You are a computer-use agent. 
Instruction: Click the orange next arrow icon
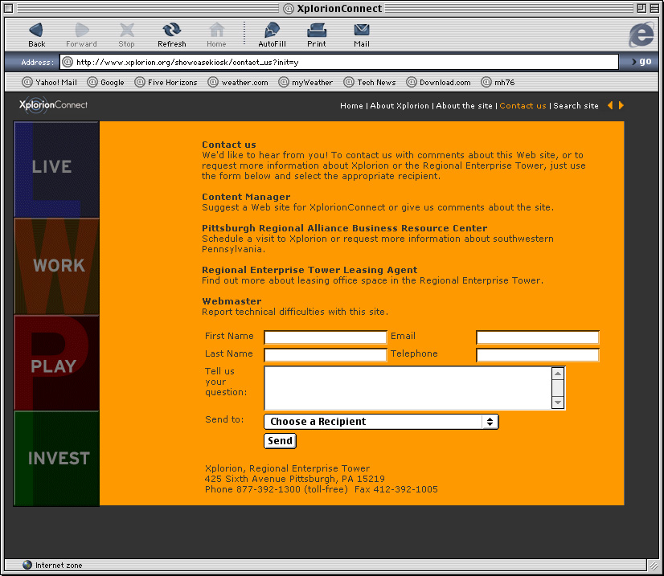pos(621,105)
